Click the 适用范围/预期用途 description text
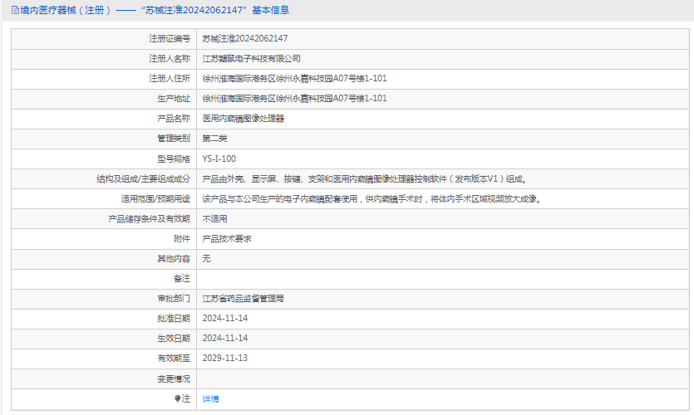The height and width of the screenshot is (415, 694). (372, 199)
